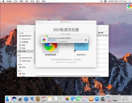Open iCloud Drive in Finder sidebar
The image size is (132, 103).
[25, 39]
